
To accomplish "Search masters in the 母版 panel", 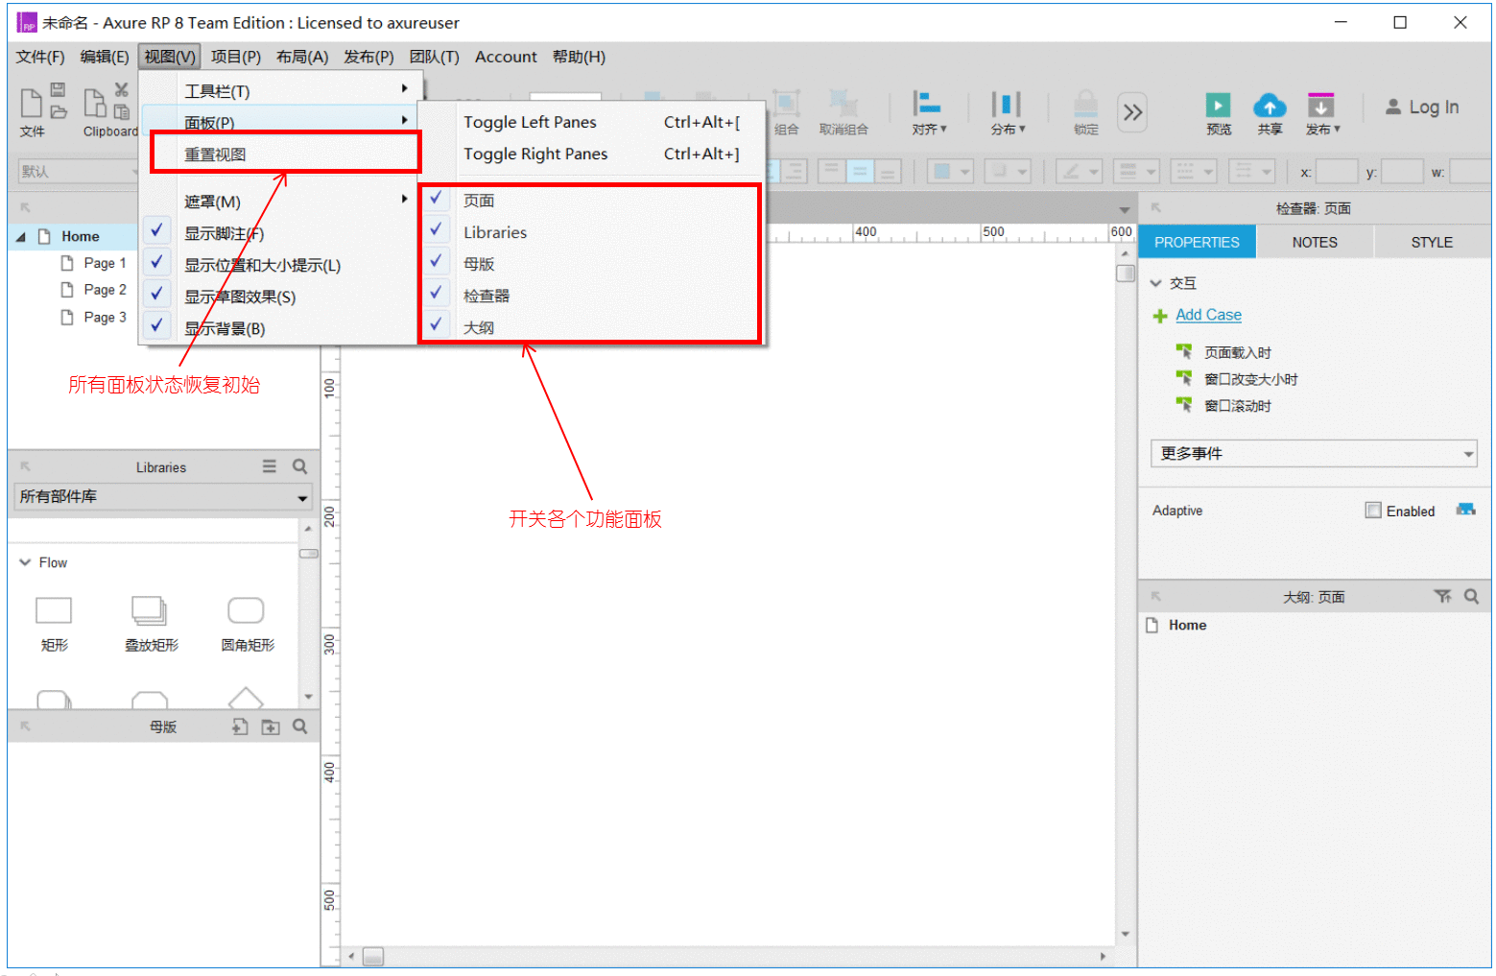I will coord(300,726).
